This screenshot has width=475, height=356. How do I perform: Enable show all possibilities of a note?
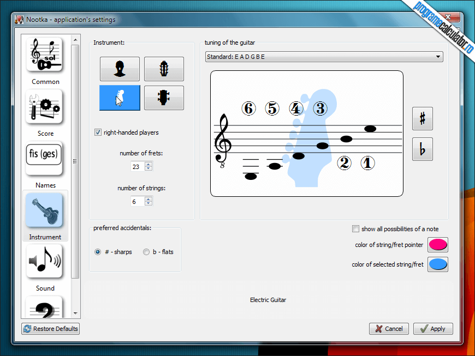point(355,228)
